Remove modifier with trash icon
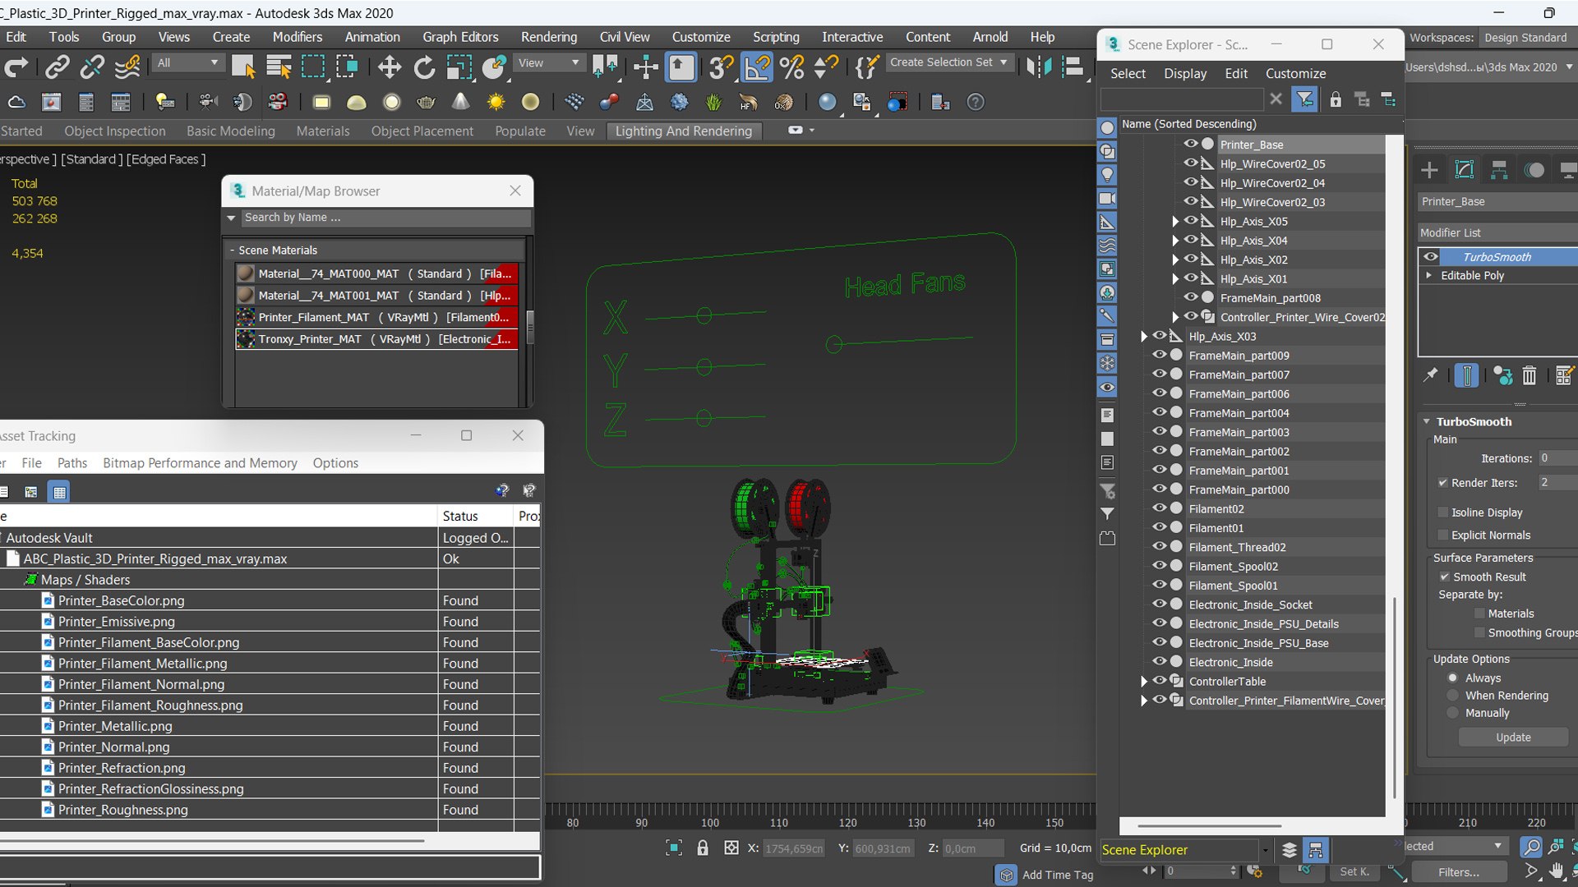 [1529, 375]
